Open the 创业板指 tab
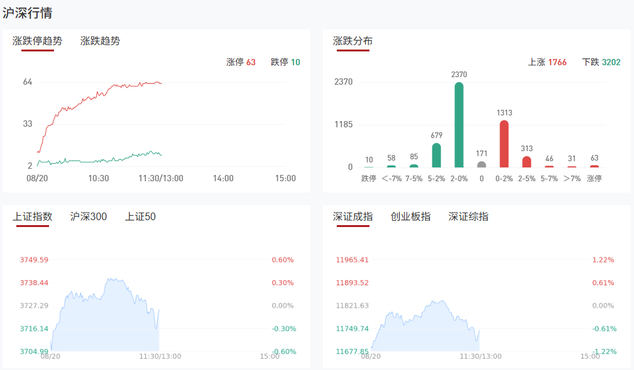 pyautogui.click(x=410, y=217)
